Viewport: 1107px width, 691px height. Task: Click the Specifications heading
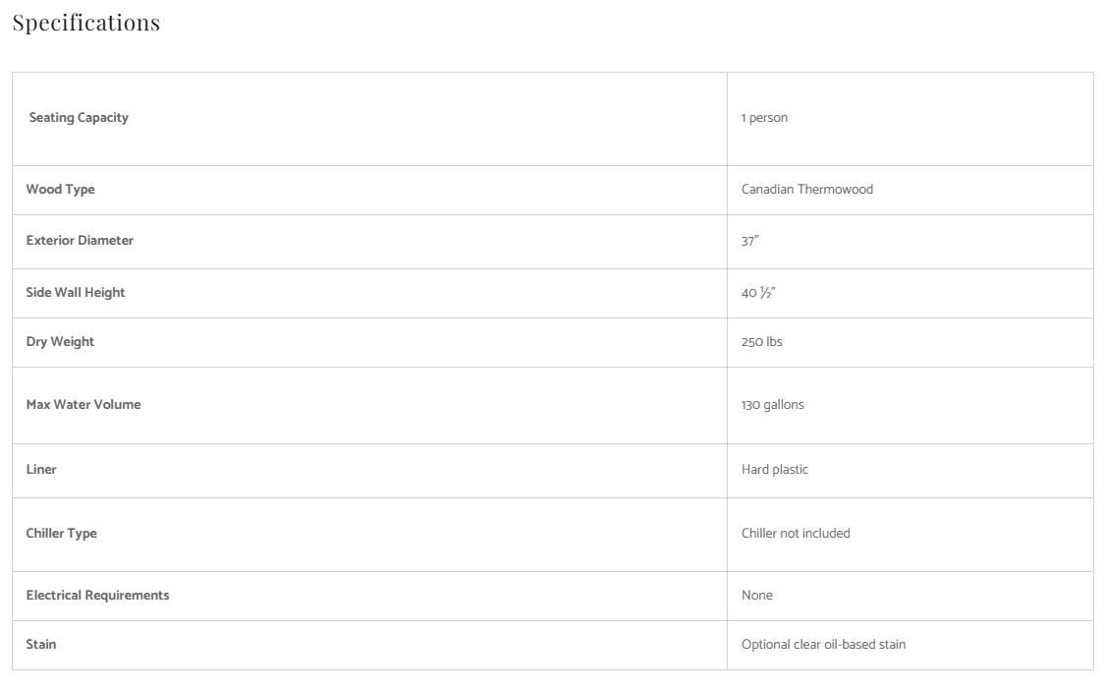pyautogui.click(x=86, y=23)
